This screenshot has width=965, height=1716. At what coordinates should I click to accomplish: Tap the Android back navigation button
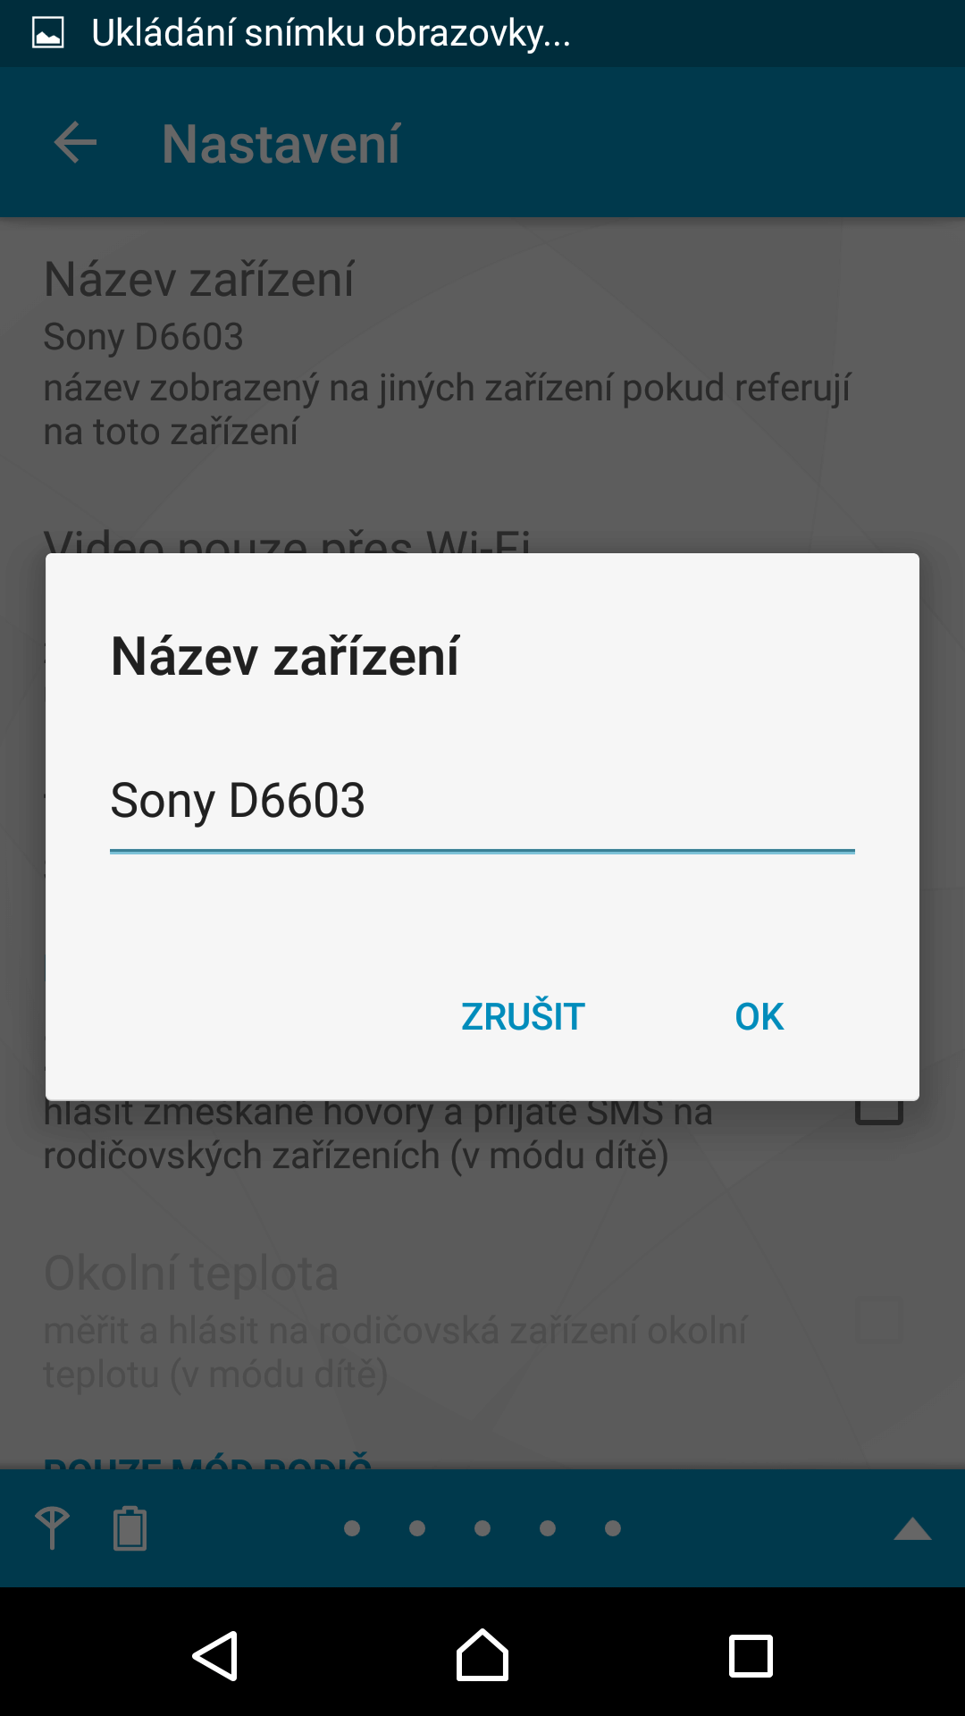215,1656
